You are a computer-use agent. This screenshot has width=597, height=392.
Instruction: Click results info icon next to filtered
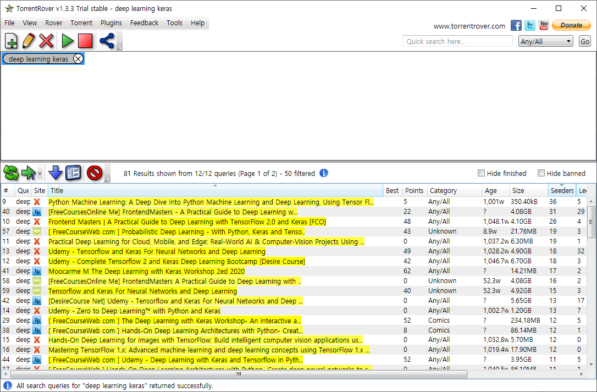coord(324,173)
